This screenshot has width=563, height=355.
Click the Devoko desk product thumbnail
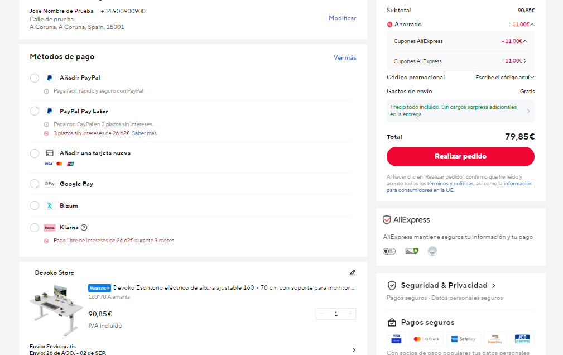(56, 310)
